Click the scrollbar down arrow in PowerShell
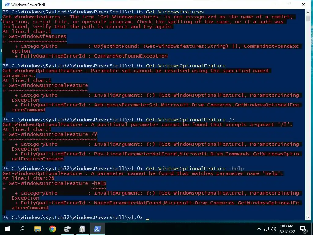This screenshot has height=235, width=313. point(308,218)
